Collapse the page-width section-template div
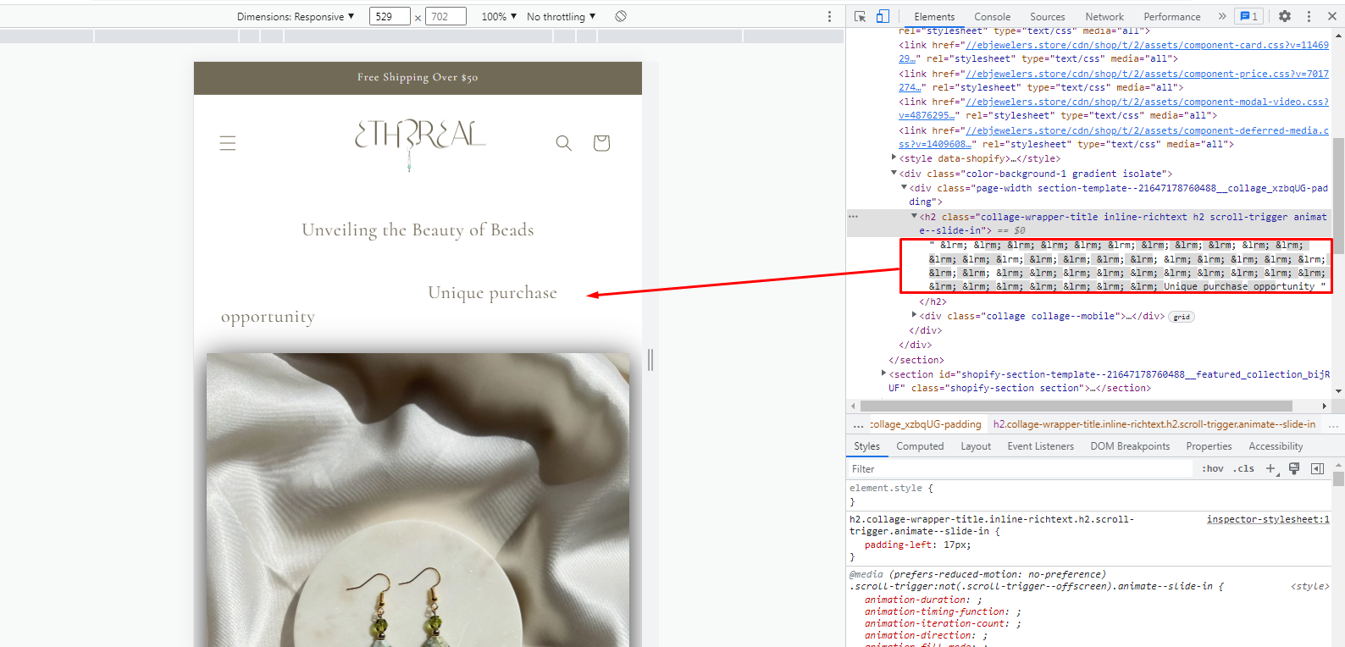 click(904, 187)
